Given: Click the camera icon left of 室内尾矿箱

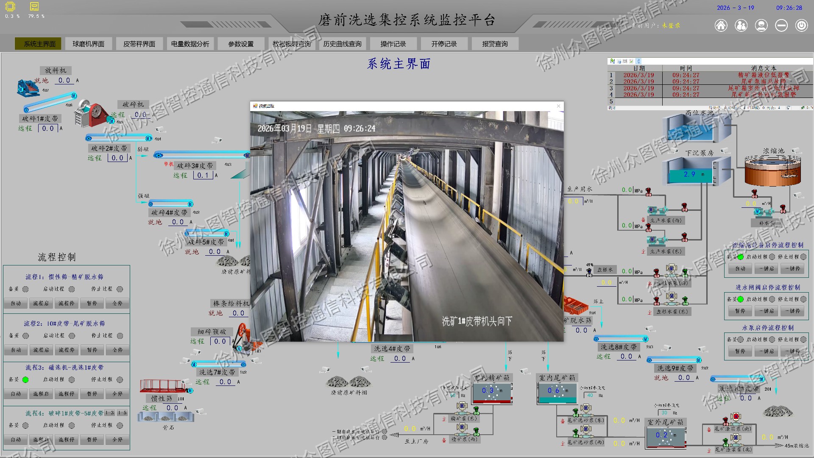Looking at the screenshot, I should click(525, 371).
